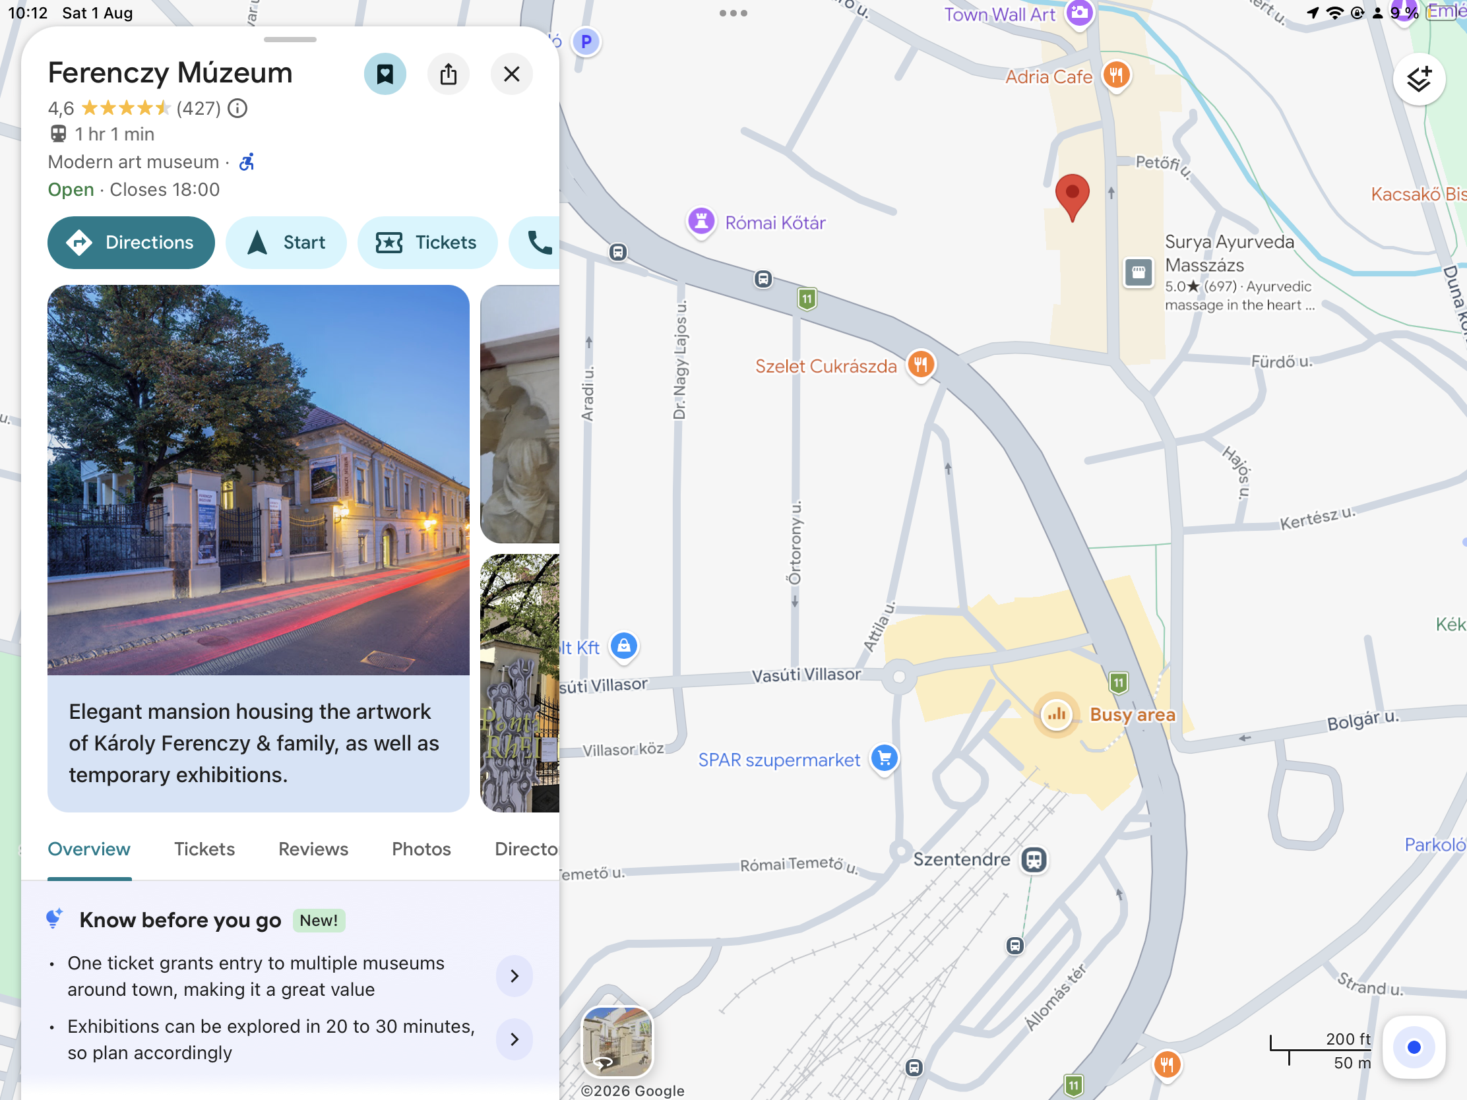This screenshot has width=1467, height=1100.
Task: Tap the Town Wall Art camera marker
Action: click(1080, 13)
